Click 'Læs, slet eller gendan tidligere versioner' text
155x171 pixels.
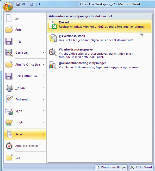pyautogui.click(x=96, y=40)
